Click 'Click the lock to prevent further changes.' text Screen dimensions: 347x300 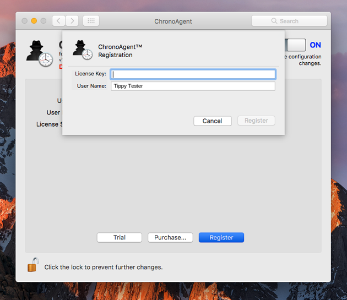tap(104, 268)
